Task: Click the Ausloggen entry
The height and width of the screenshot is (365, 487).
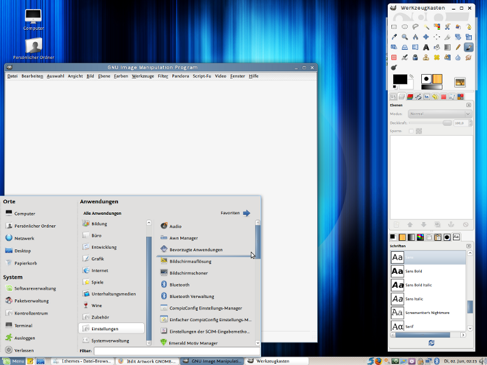Action: pos(20,338)
